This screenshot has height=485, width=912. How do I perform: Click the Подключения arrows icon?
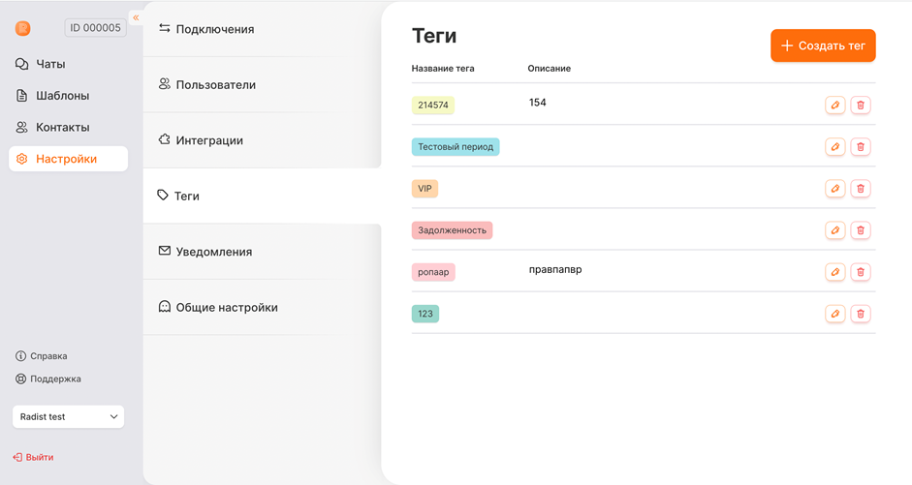165,28
